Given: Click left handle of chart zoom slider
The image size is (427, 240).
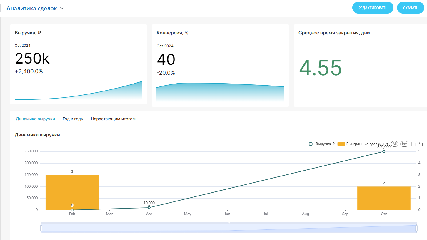Looking at the screenshot, I should 41,228.
